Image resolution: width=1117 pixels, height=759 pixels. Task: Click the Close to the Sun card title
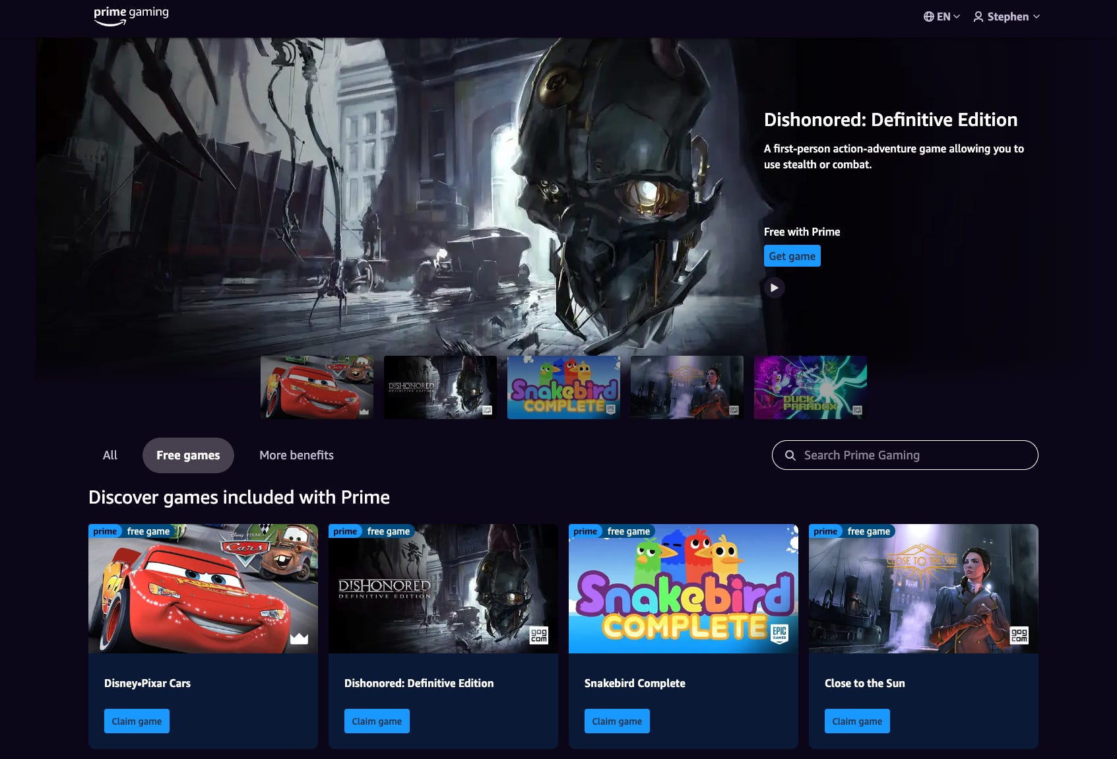865,683
